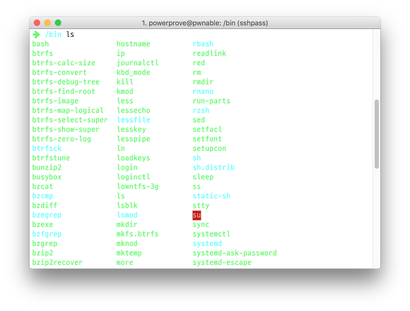Click the systemd-ask-password entry
This screenshot has width=410, height=311.
235,253
